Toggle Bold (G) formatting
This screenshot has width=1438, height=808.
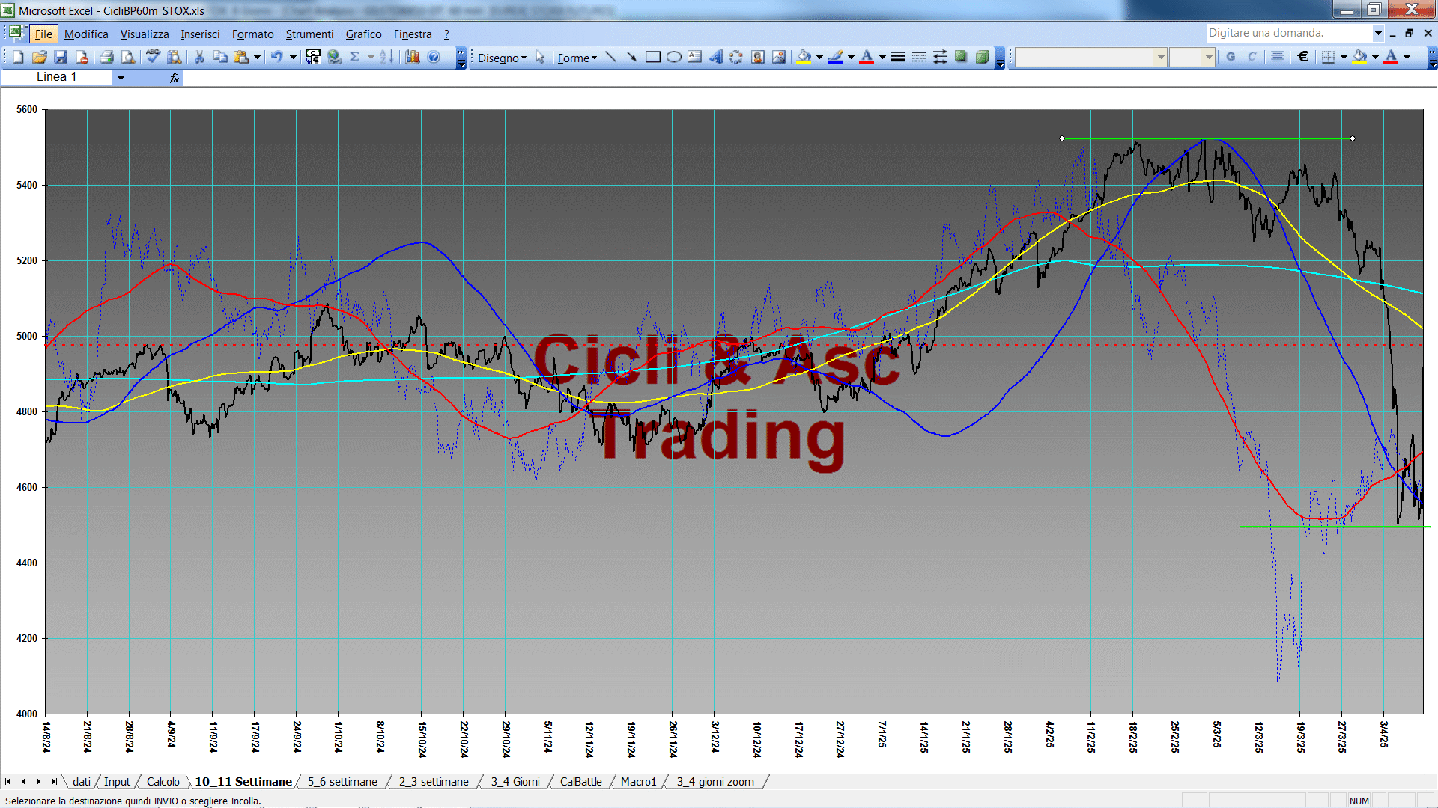[1231, 57]
